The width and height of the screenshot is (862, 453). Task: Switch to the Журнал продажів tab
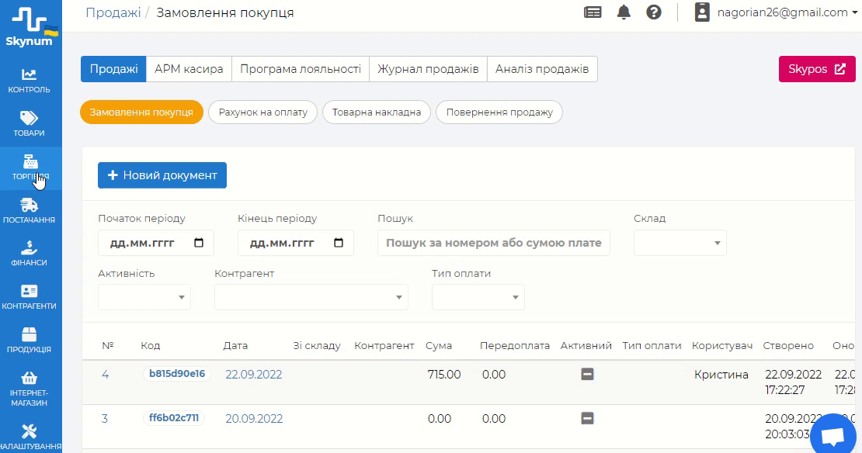click(x=428, y=69)
